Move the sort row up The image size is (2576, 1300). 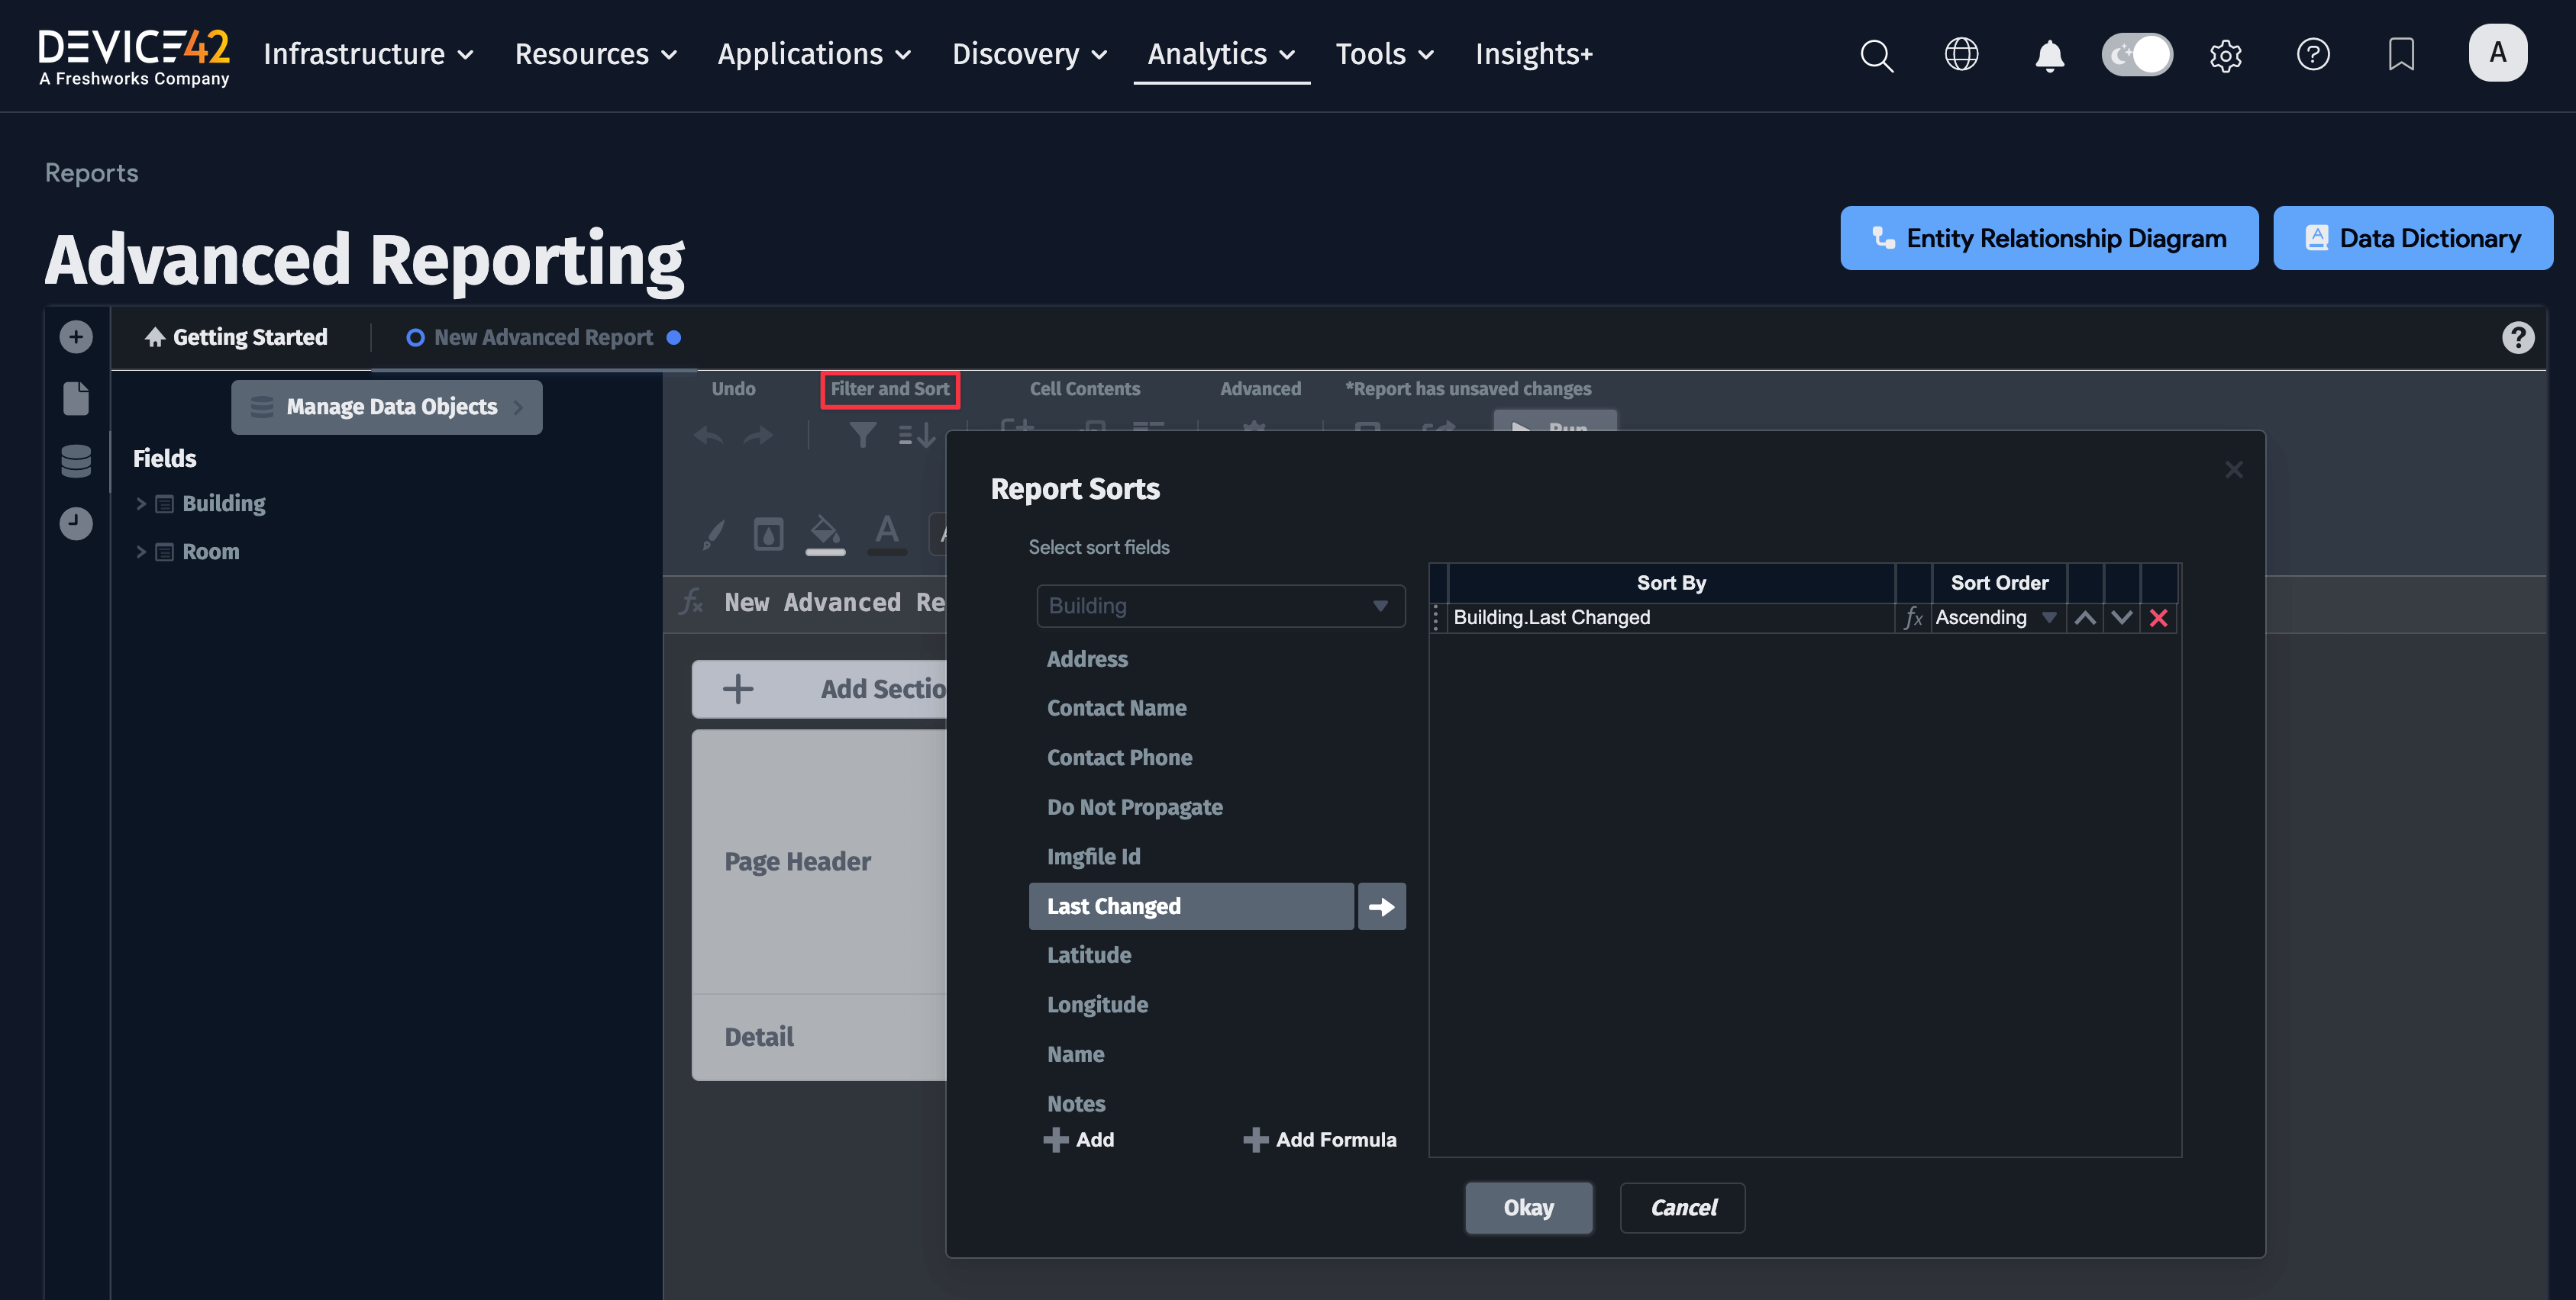(x=2085, y=617)
